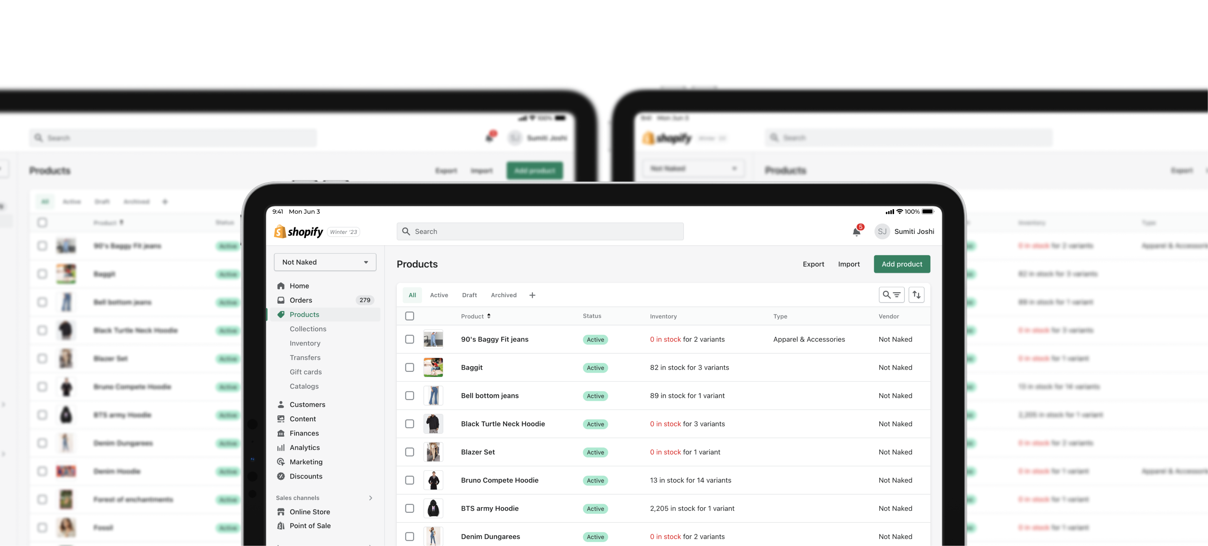1208x546 pixels.
Task: Expand the Sales channels section
Action: [370, 498]
